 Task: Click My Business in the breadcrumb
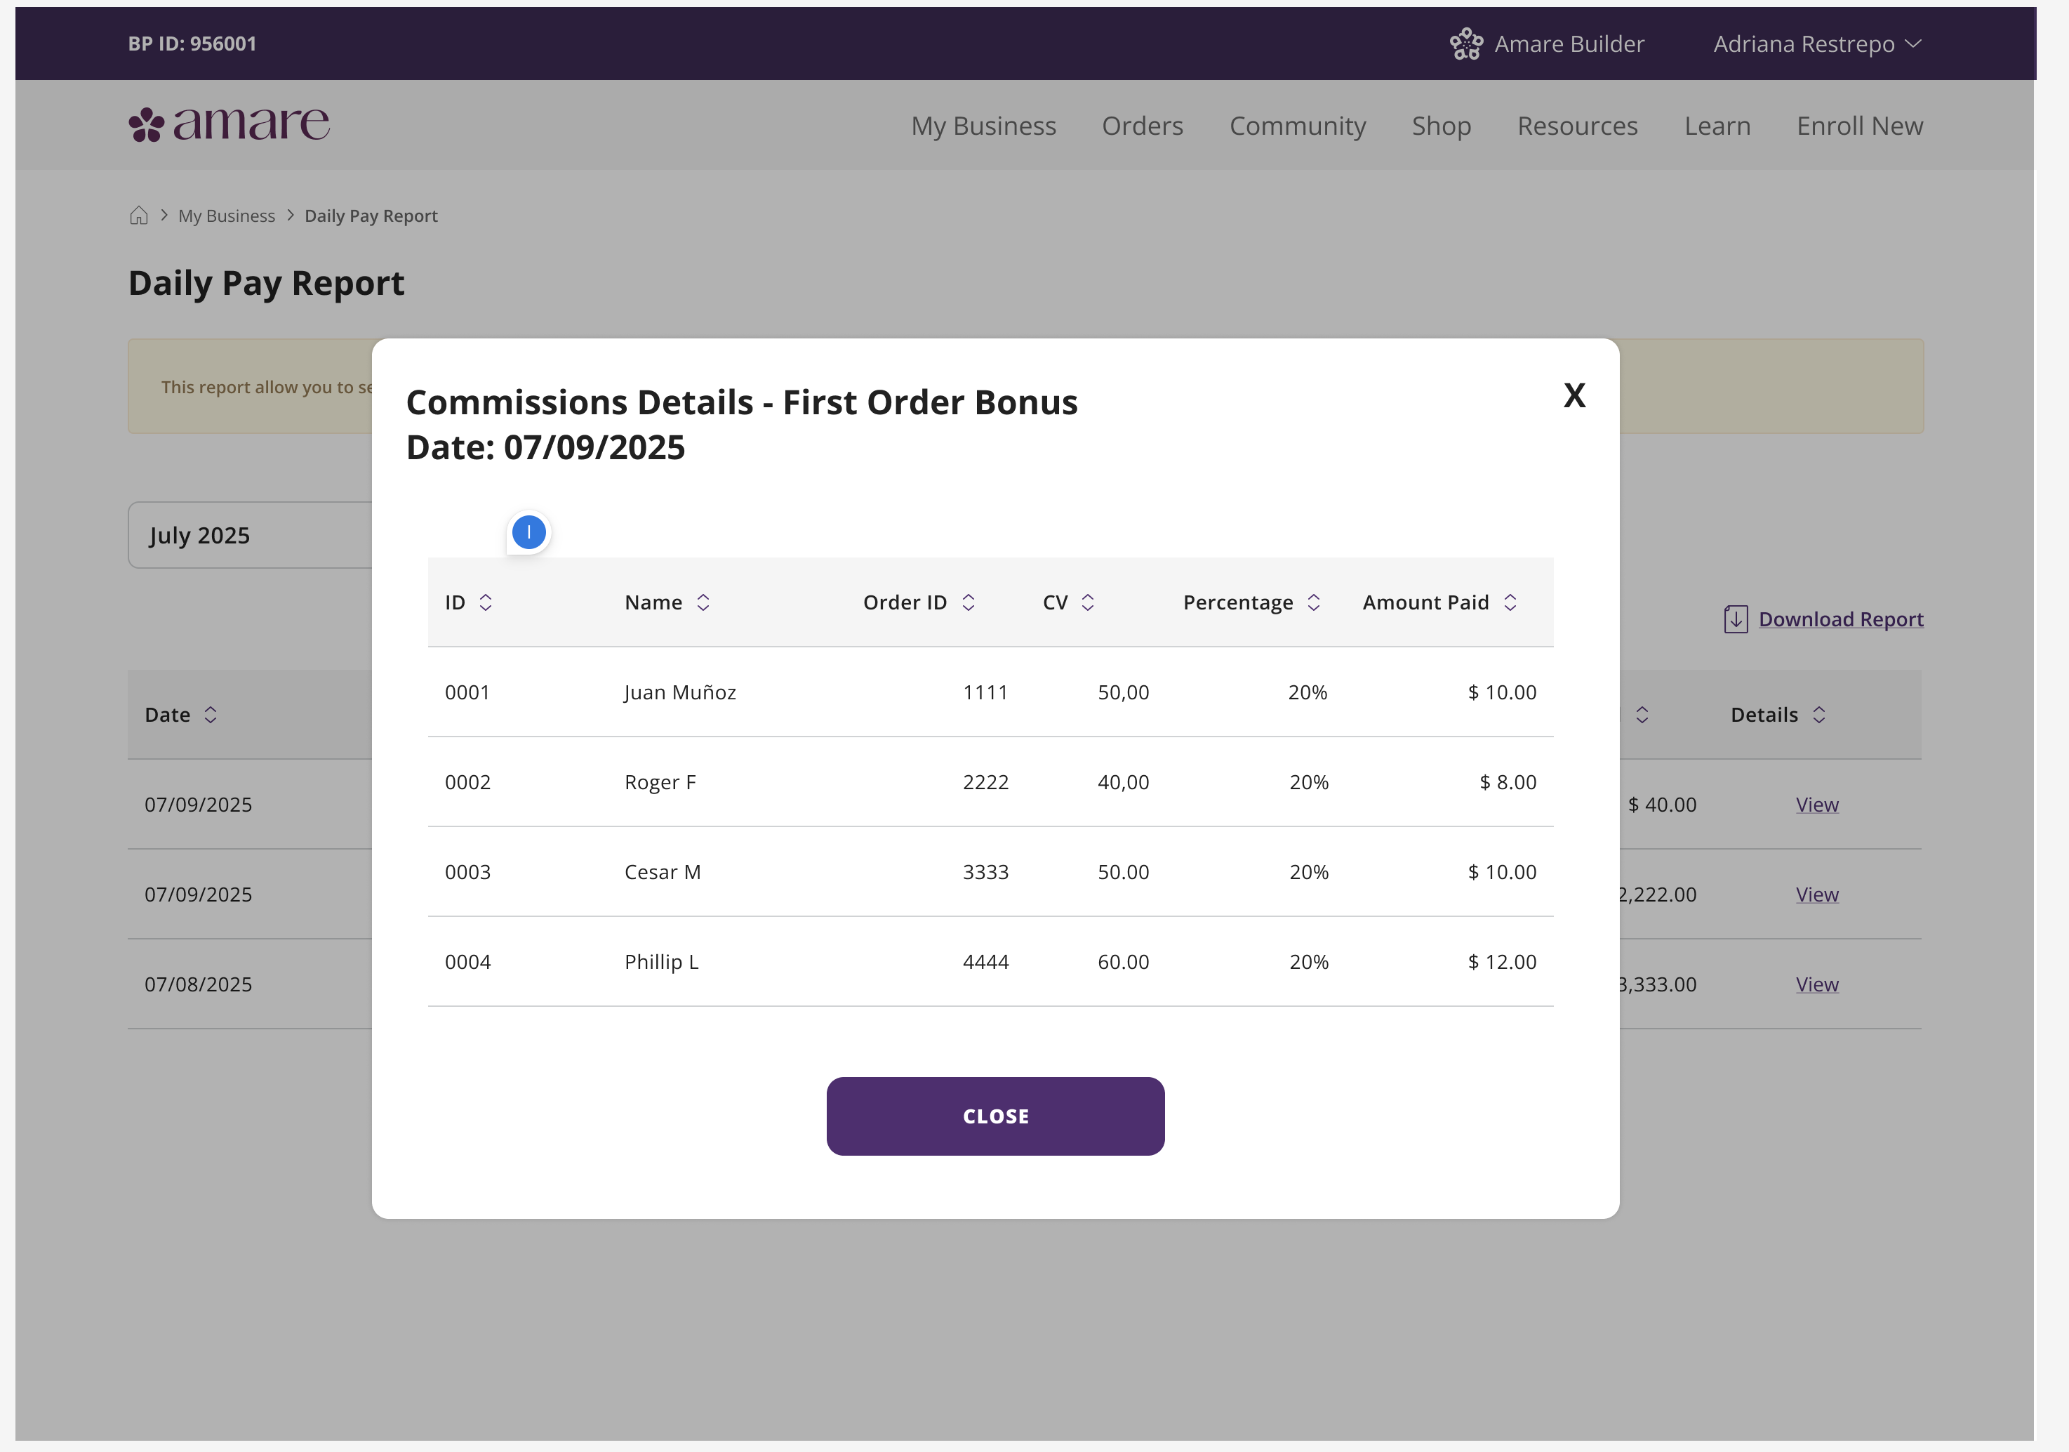pyautogui.click(x=226, y=216)
